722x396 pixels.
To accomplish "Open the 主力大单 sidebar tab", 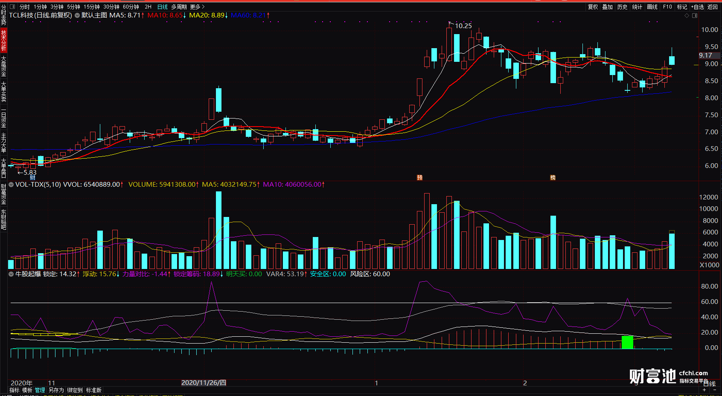I will 3,143.
